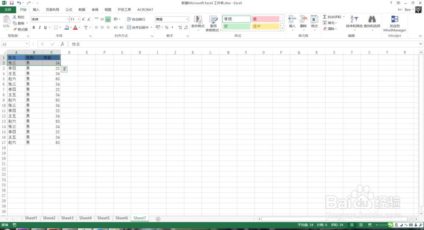424x230 pixels.
Task: Switch to the 公式 (Formulas) tab
Action: click(x=69, y=9)
